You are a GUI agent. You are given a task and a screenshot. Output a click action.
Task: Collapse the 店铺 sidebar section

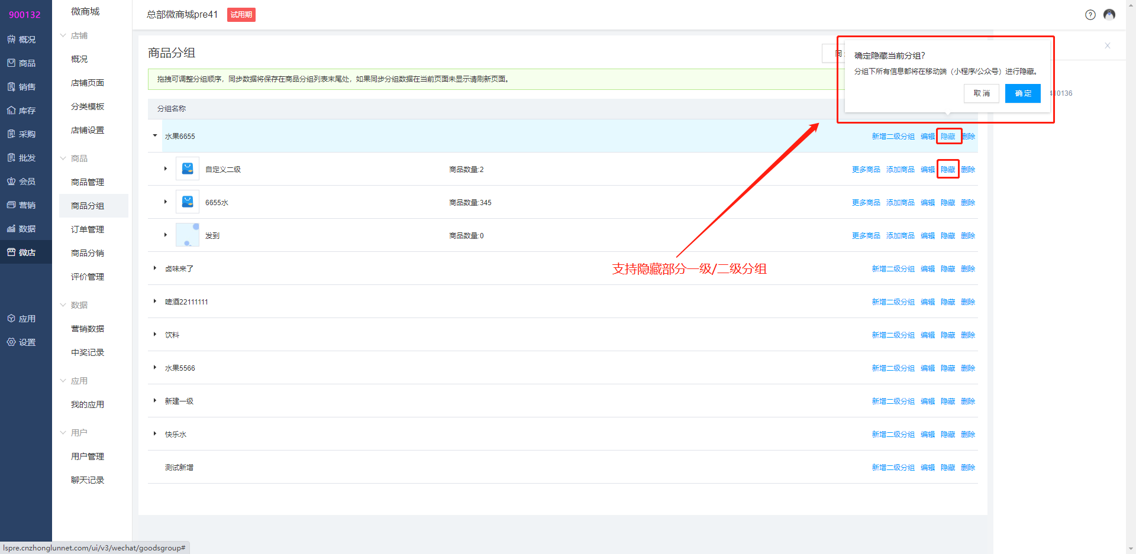coord(63,35)
